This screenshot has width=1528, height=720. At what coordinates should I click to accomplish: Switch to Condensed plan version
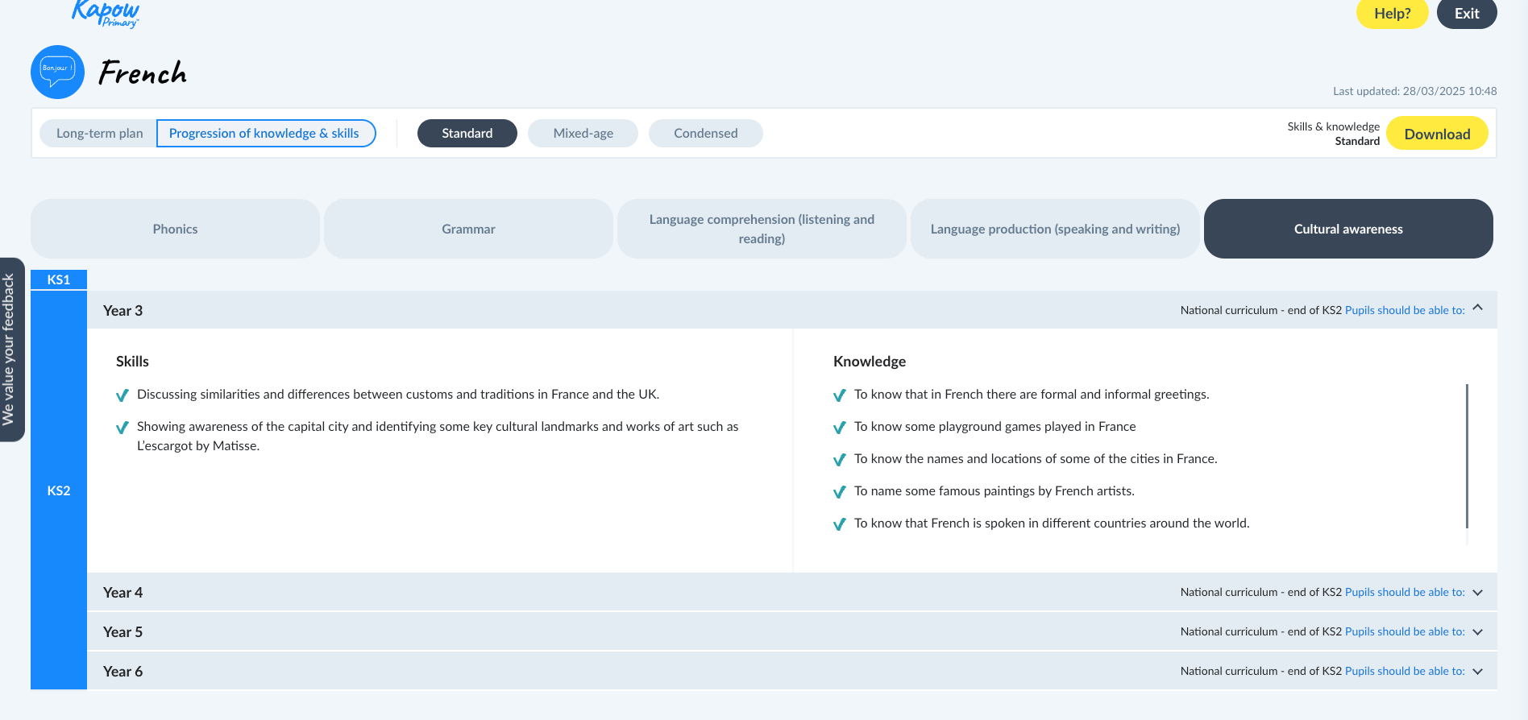pos(705,134)
